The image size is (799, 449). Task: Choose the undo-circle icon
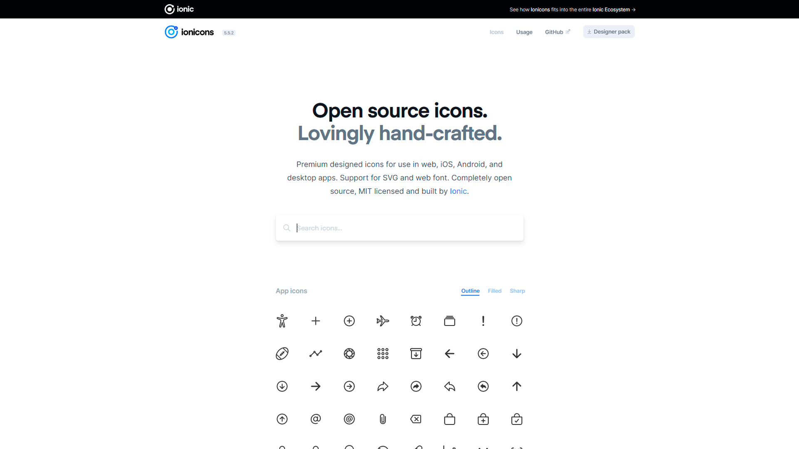[483, 386]
